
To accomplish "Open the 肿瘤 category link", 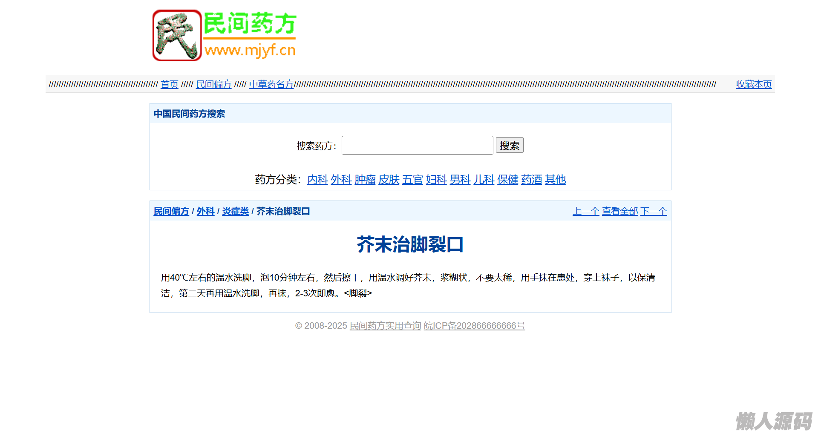I will pos(365,180).
